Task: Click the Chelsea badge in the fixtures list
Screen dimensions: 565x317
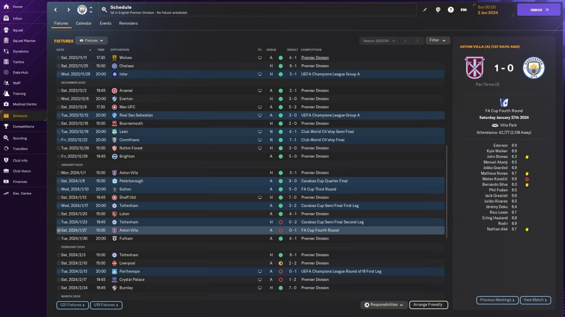Action: (114, 66)
